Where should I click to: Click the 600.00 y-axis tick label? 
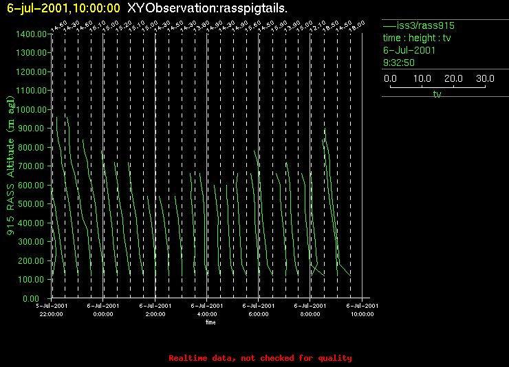point(32,185)
